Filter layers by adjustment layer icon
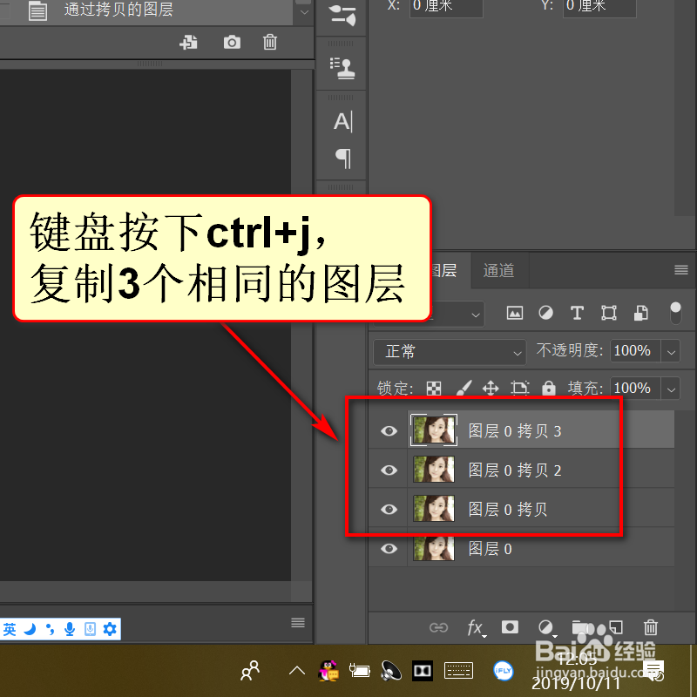Screen dimensions: 697x697 [546, 313]
